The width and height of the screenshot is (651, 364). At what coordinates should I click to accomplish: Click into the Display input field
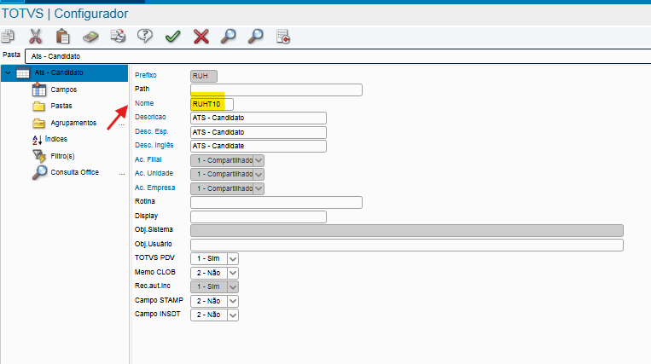(x=259, y=217)
